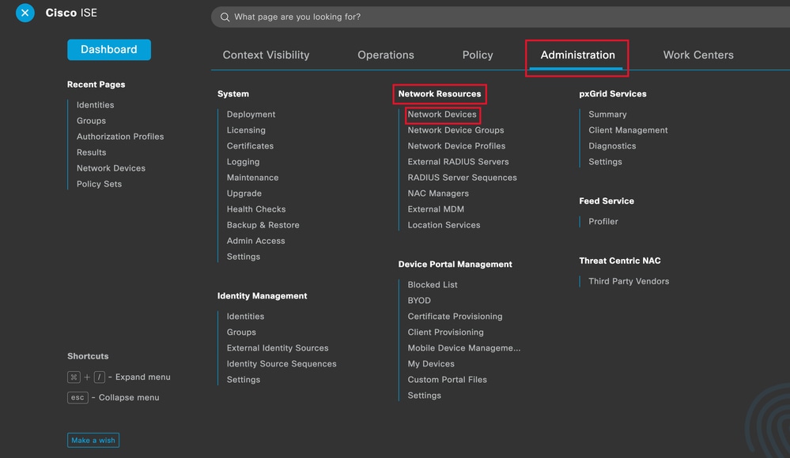This screenshot has width=790, height=458.
Task: Open Groups under Recent Pages
Action: (x=91, y=121)
